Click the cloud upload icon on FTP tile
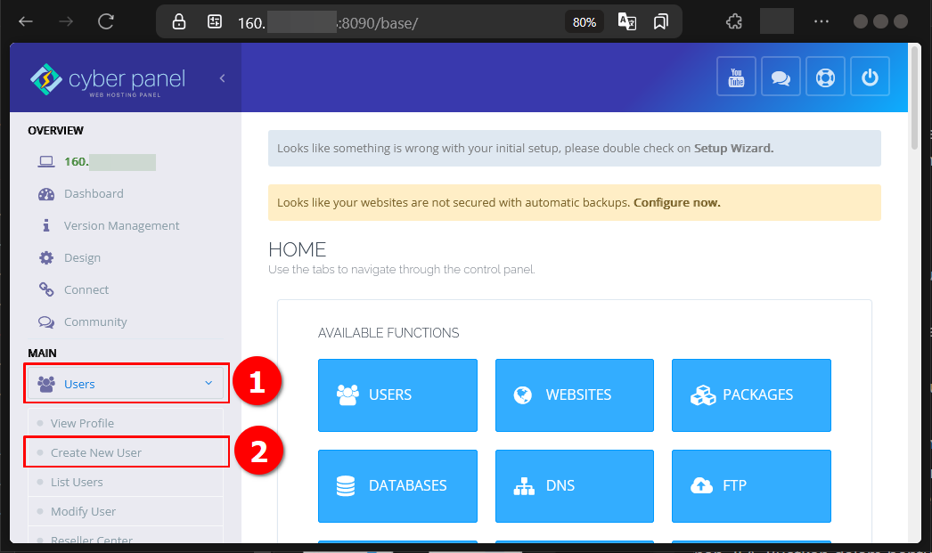The image size is (932, 553). [x=701, y=486]
